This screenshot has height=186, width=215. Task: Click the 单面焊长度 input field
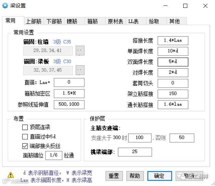[x=173, y=51]
